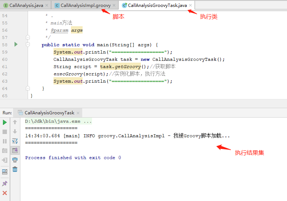
Task: Clear all console output with trash icon
Action: click(x=15, y=169)
